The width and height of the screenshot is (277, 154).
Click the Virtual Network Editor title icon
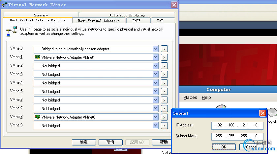tap(4, 5)
